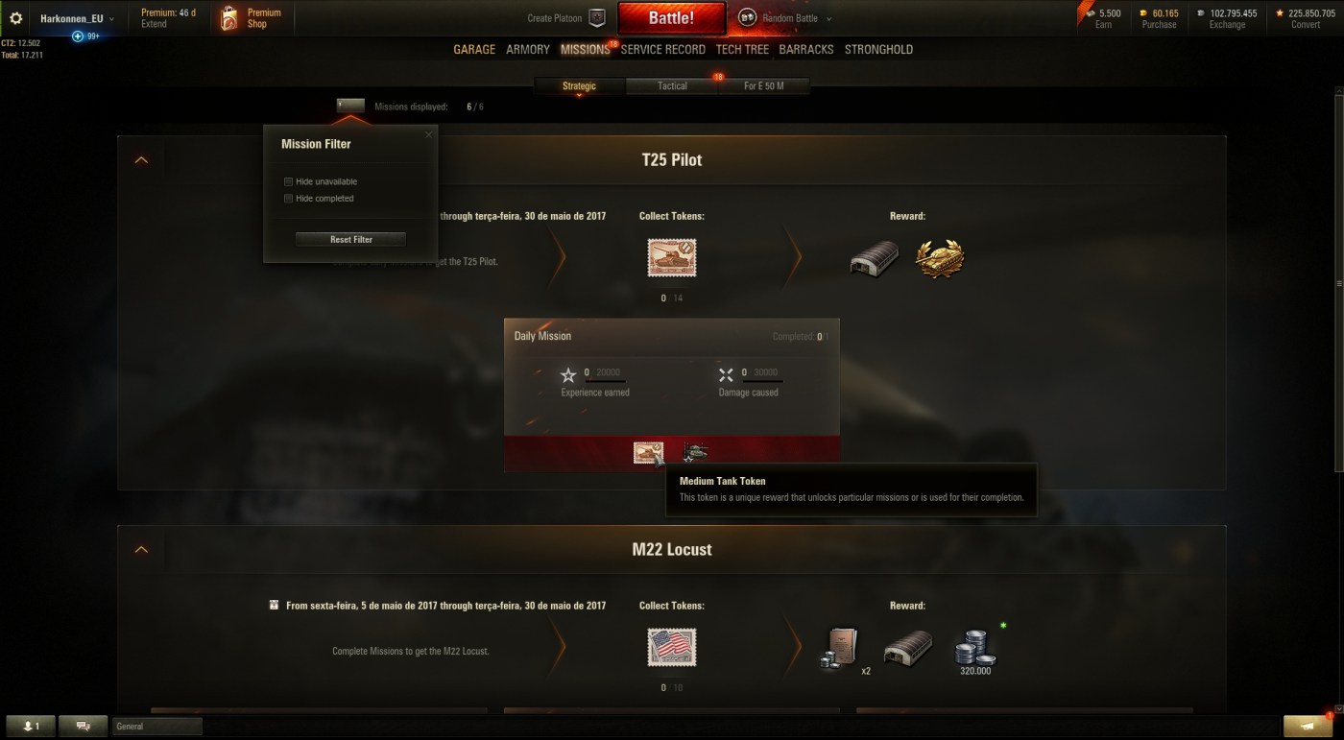Open the TECH TREE menu
The width and height of the screenshot is (1344, 740).
[742, 49]
